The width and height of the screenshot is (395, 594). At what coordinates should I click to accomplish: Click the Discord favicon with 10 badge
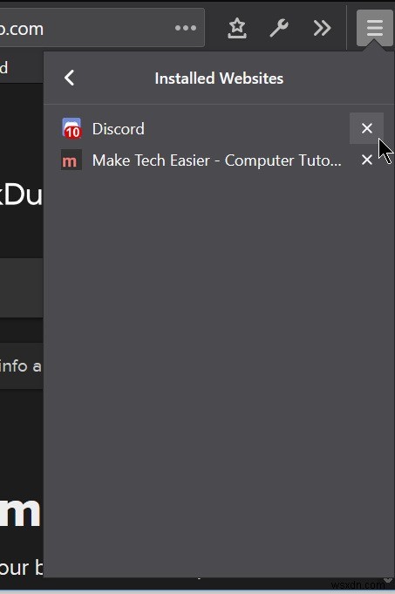pos(72,128)
